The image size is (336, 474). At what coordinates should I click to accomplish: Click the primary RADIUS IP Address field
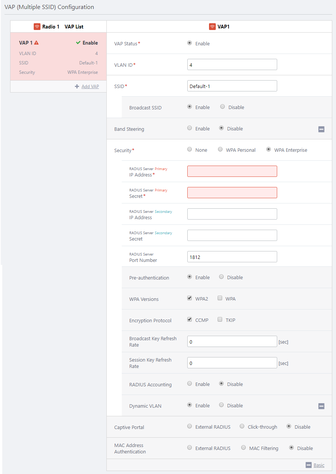tap(232, 171)
